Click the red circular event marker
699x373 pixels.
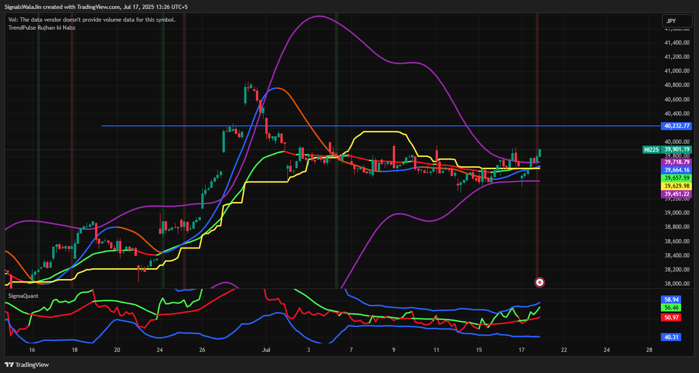coord(540,282)
